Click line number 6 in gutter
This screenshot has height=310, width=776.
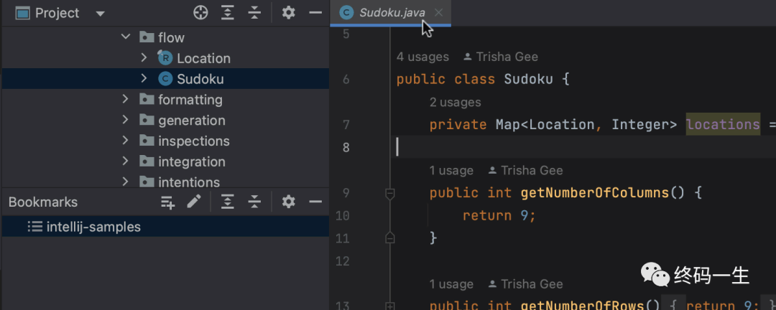click(x=346, y=80)
